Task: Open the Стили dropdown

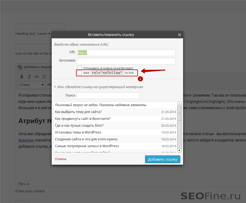Action: (x=31, y=85)
